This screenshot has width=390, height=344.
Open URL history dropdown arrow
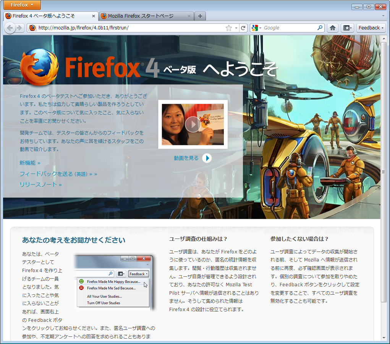[236, 28]
